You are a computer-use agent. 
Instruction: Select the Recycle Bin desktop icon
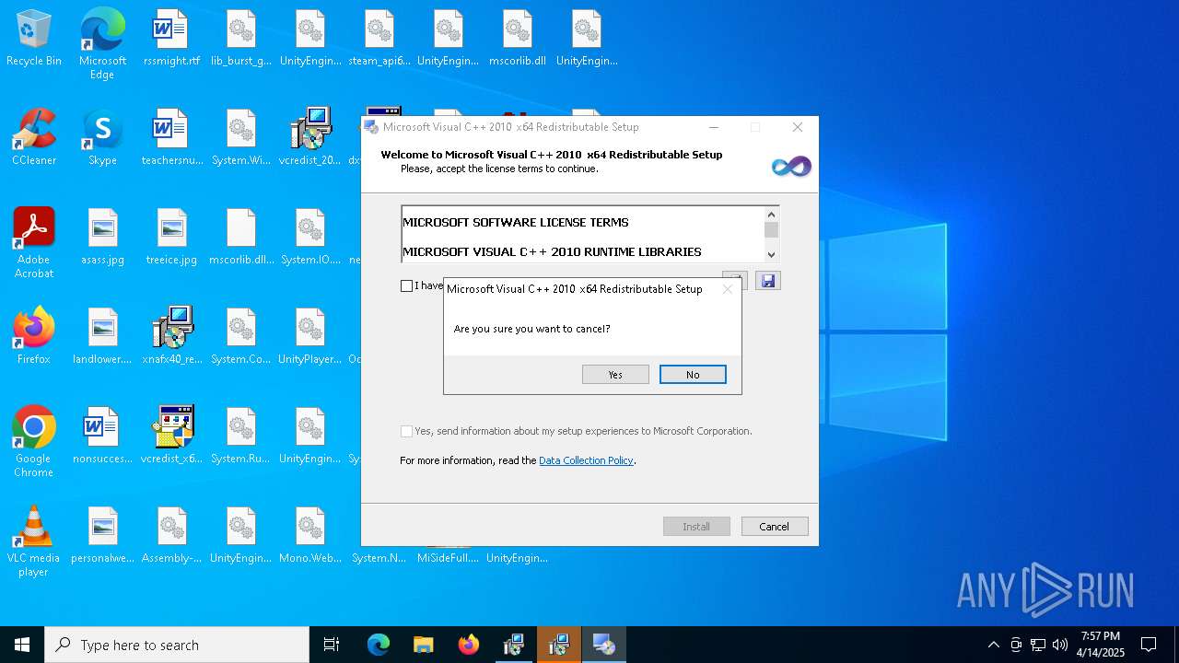click(34, 39)
